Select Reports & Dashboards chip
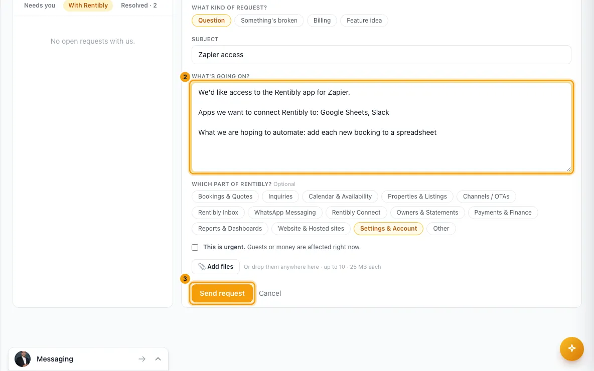The width and height of the screenshot is (594, 371). pos(230,229)
